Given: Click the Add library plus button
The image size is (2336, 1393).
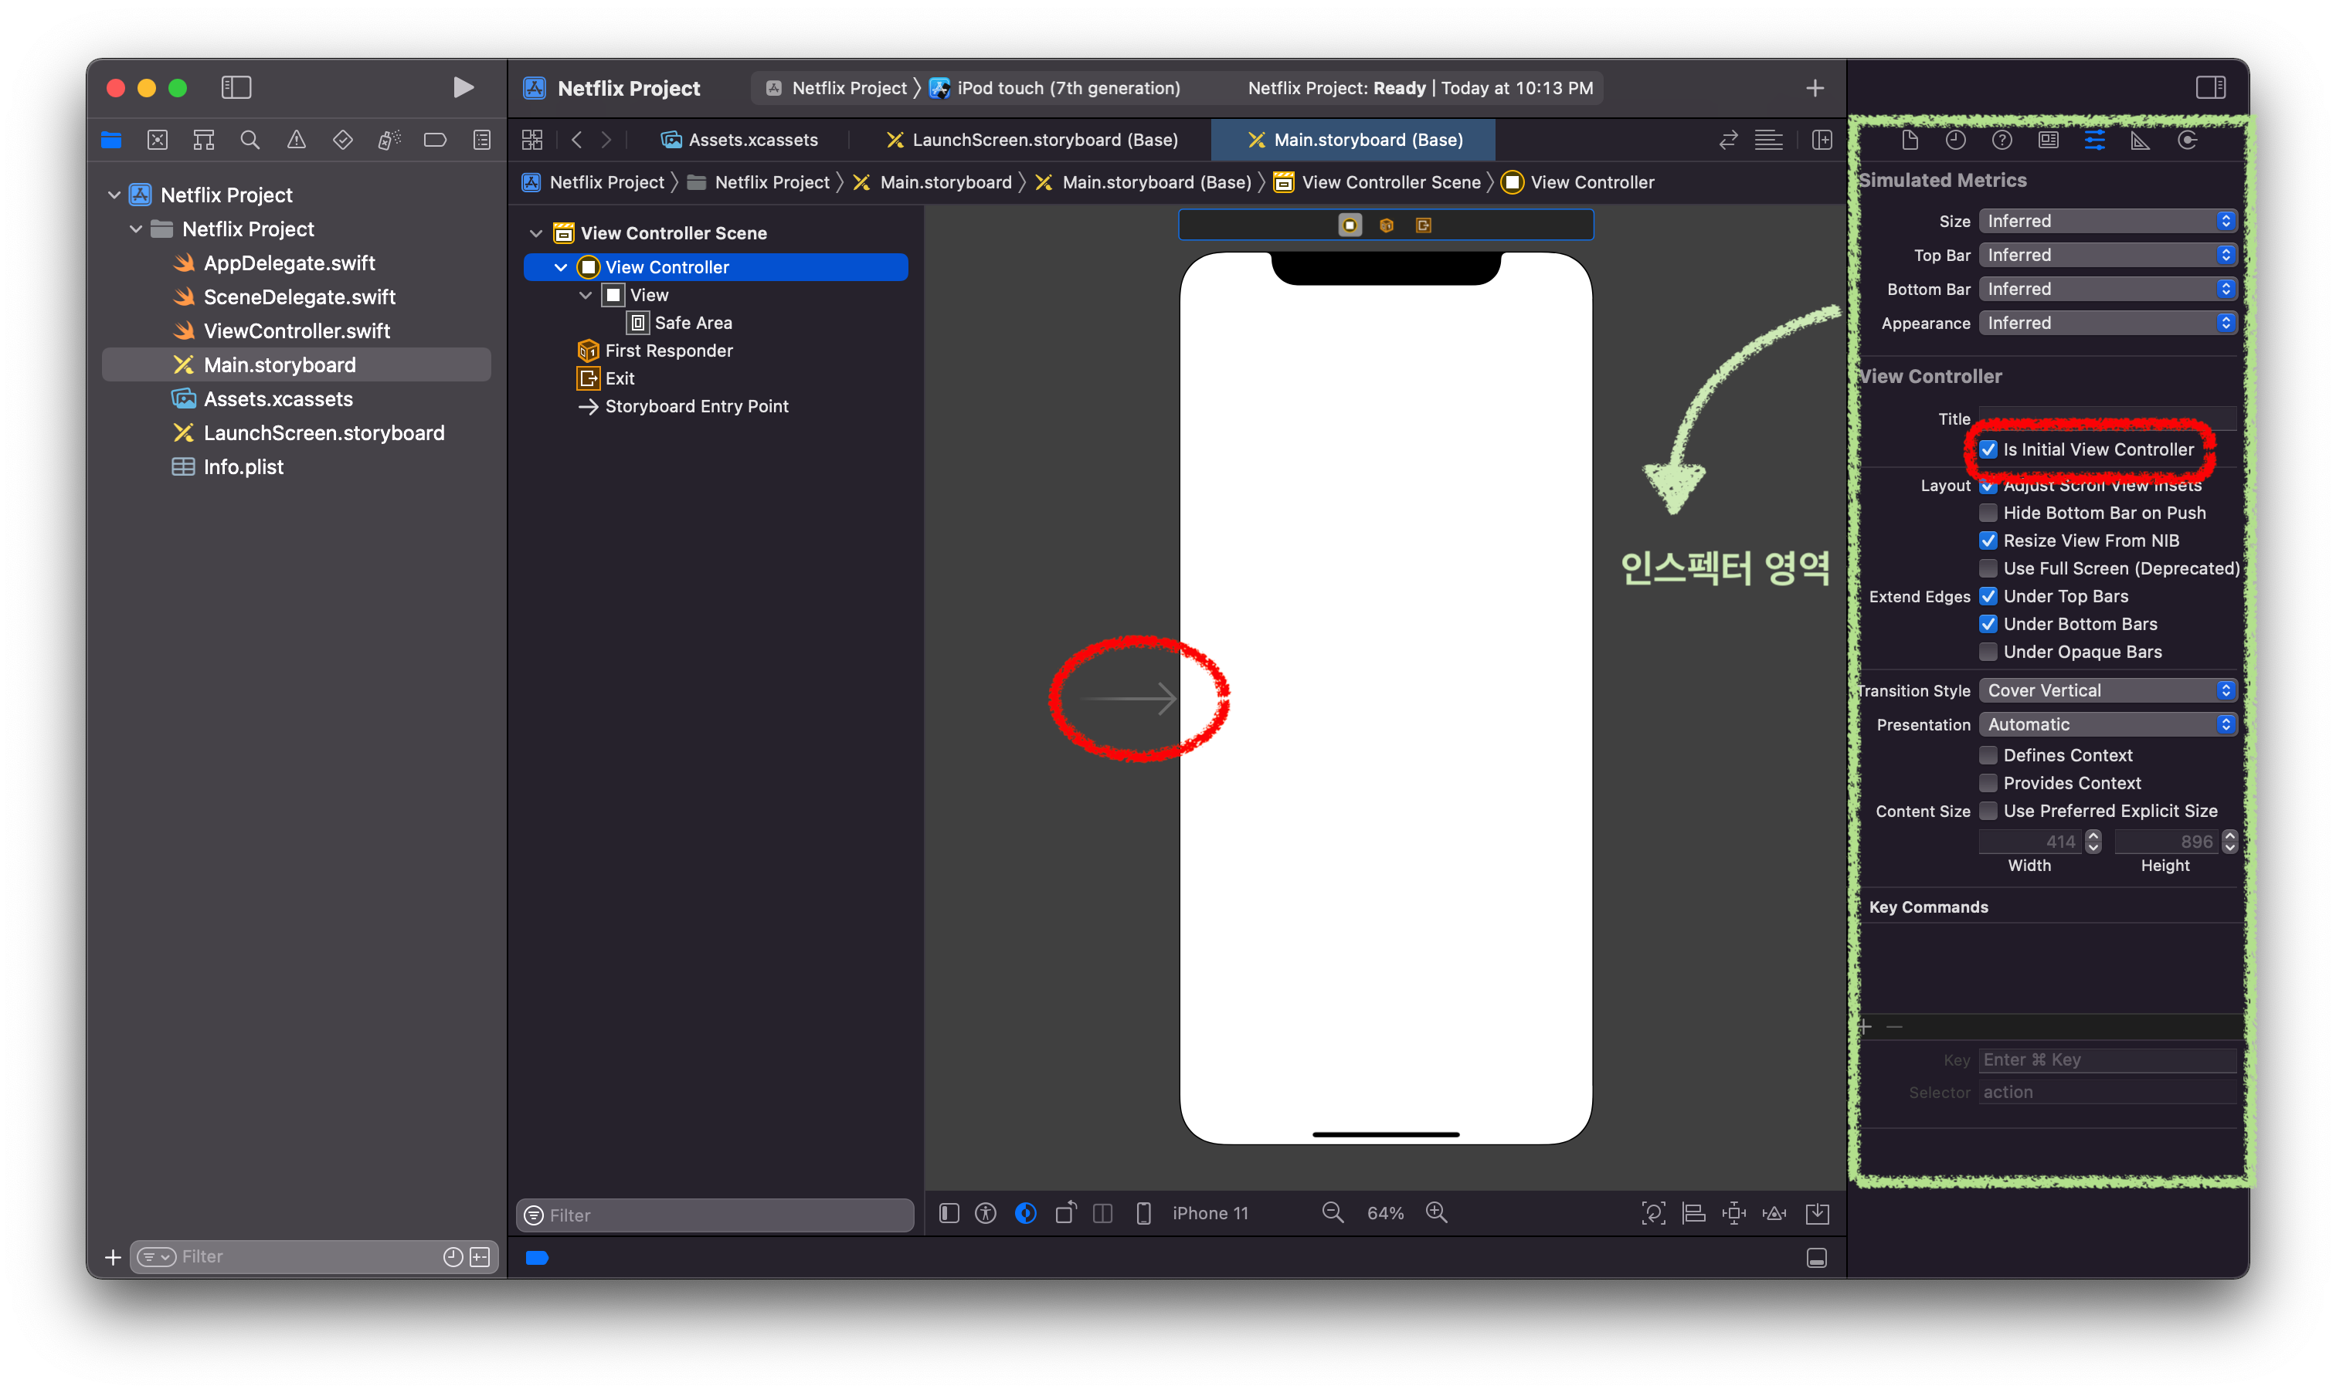Looking at the screenshot, I should [x=1815, y=88].
